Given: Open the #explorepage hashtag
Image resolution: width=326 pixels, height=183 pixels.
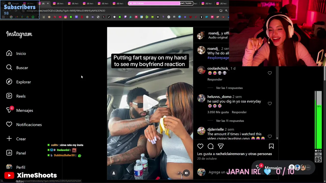Looking at the screenshot, I should pos(218,58).
